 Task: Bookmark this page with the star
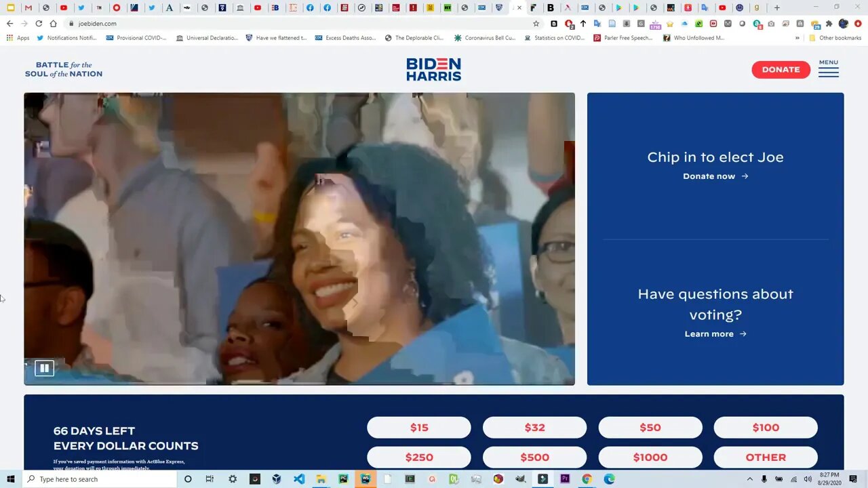point(536,23)
